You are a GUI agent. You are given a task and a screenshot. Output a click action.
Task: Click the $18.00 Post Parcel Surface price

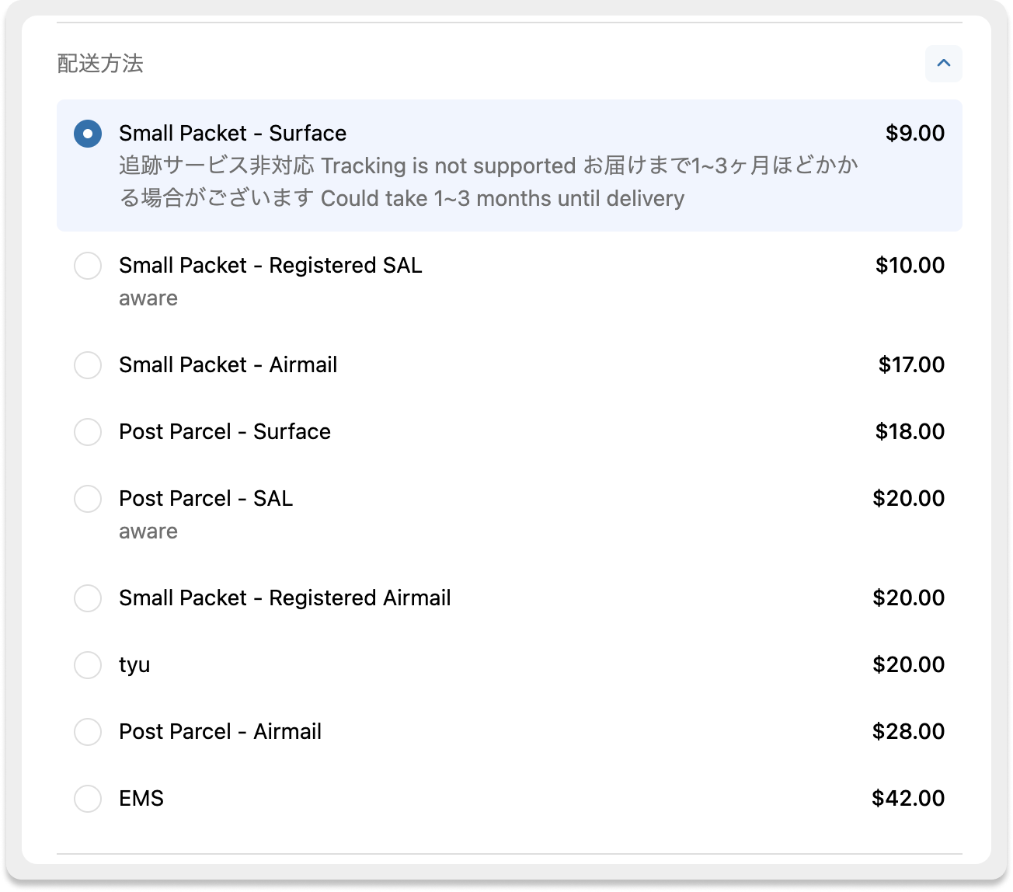910,432
